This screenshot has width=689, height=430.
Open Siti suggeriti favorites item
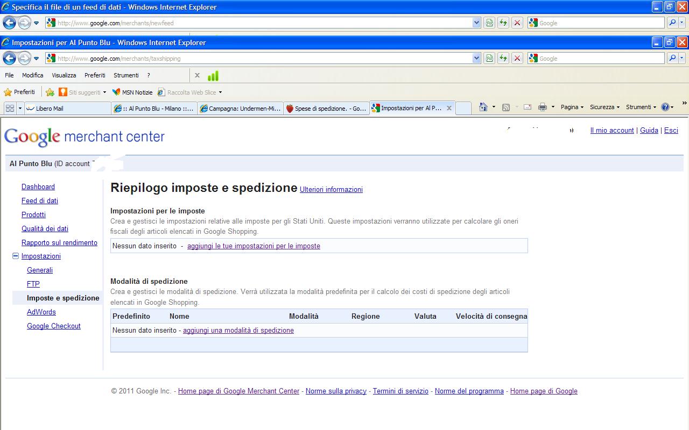click(x=83, y=92)
